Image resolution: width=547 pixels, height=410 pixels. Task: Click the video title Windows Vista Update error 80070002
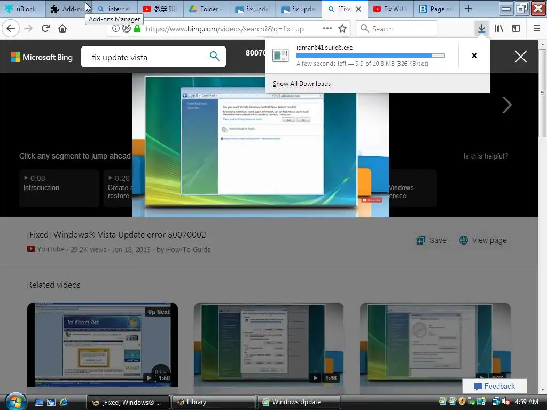point(116,235)
